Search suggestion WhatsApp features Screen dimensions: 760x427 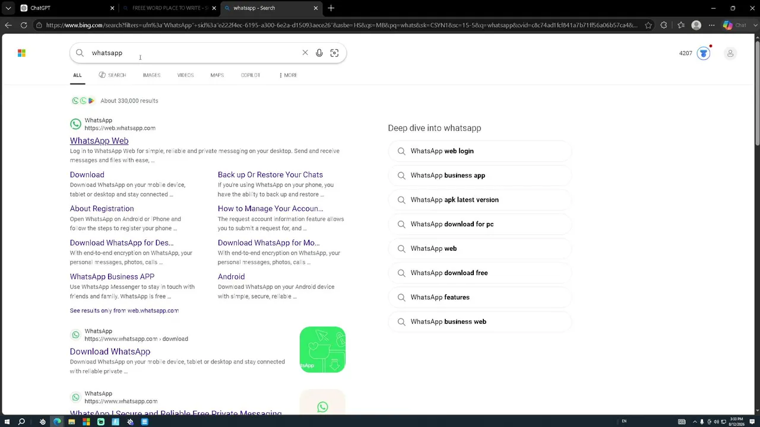click(x=480, y=297)
